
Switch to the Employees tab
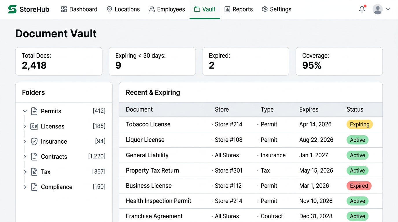pyautogui.click(x=167, y=9)
